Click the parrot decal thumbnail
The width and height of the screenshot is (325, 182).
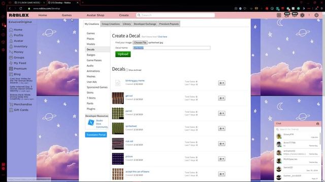118,113
